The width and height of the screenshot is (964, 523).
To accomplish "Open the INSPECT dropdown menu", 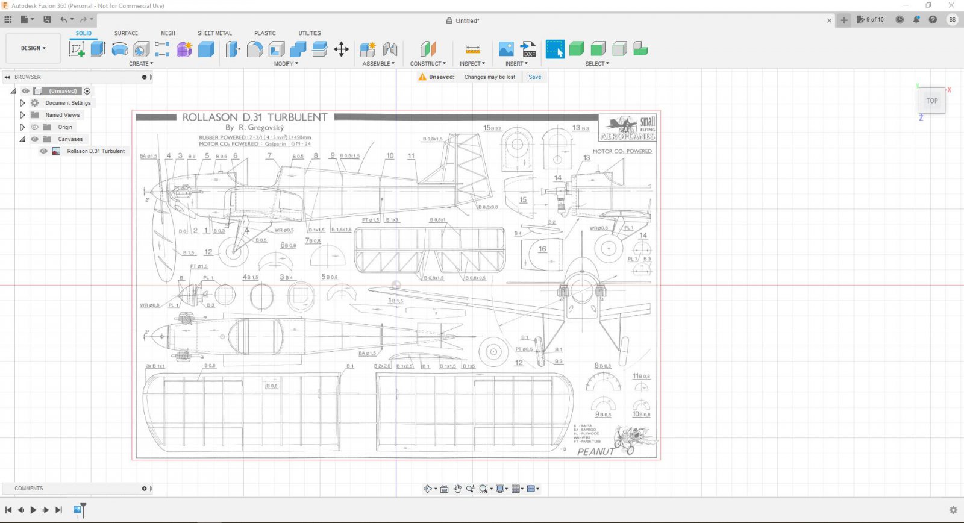I will point(472,63).
